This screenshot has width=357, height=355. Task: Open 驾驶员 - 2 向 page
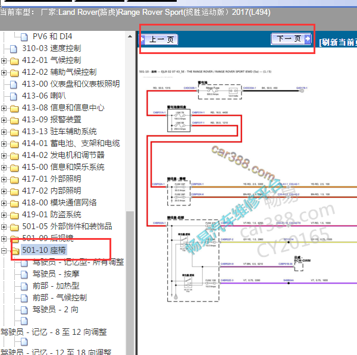click(55, 309)
